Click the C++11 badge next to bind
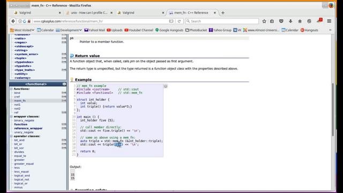This screenshot has width=343, height=193. pos(64,93)
